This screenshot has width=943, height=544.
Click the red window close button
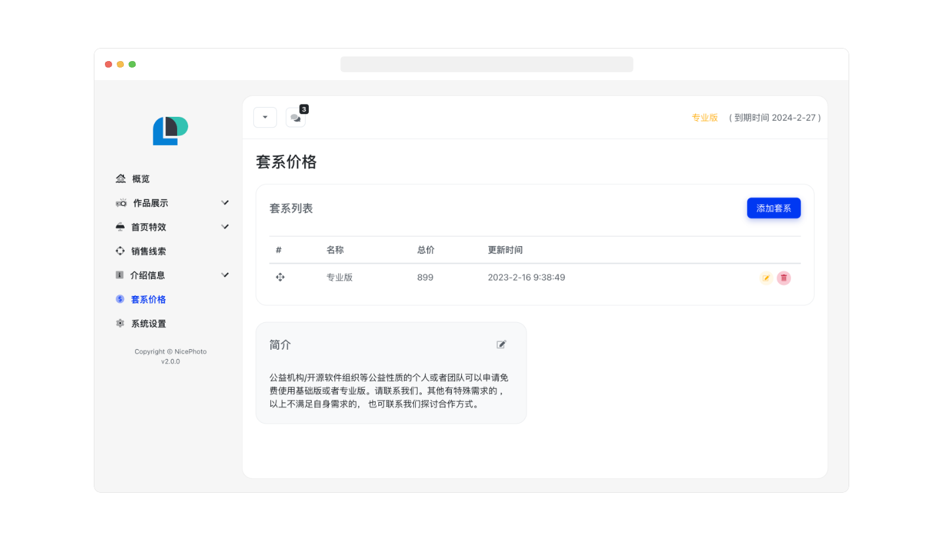click(x=108, y=64)
